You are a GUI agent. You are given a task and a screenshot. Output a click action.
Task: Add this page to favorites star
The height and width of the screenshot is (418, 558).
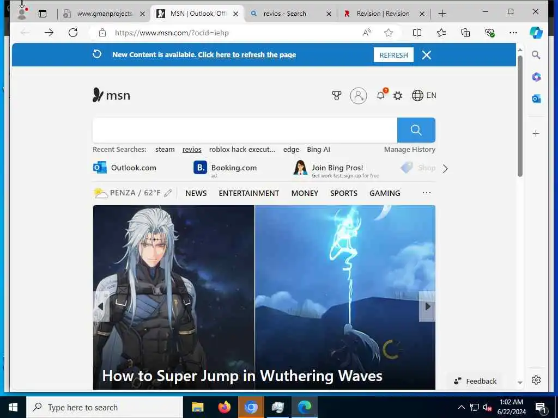point(388,33)
